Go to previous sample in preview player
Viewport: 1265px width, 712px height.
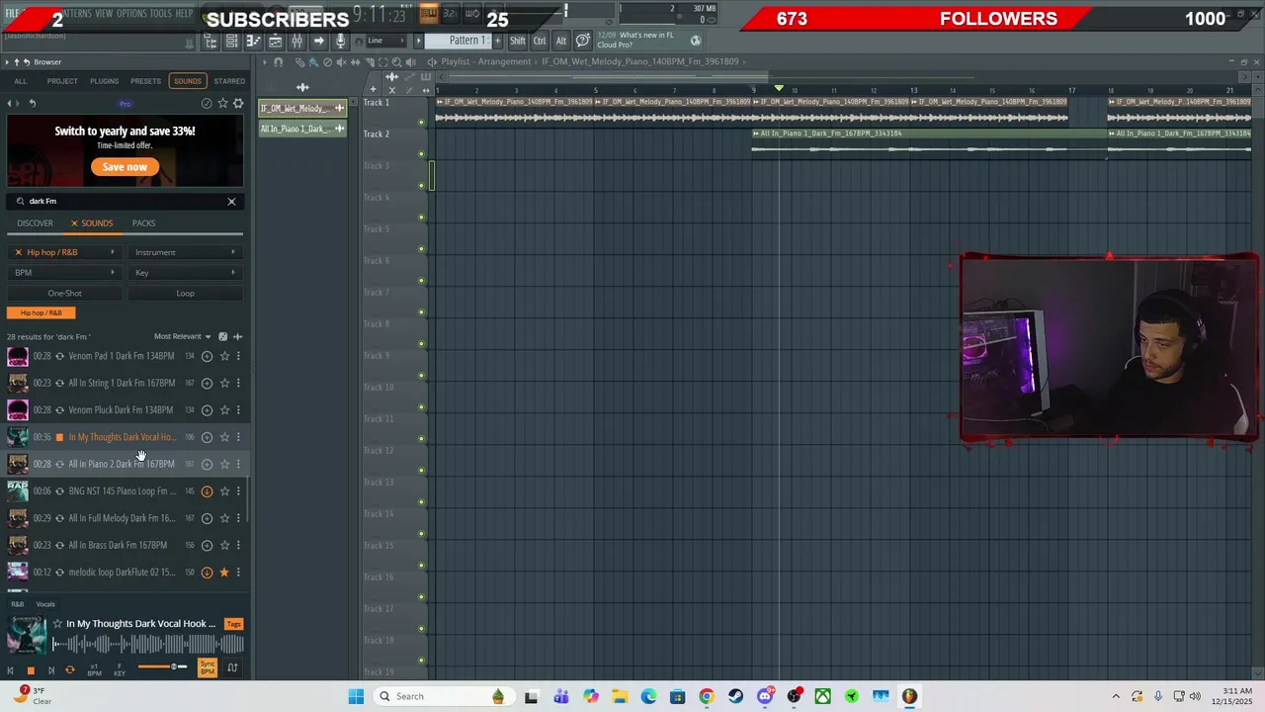point(11,670)
